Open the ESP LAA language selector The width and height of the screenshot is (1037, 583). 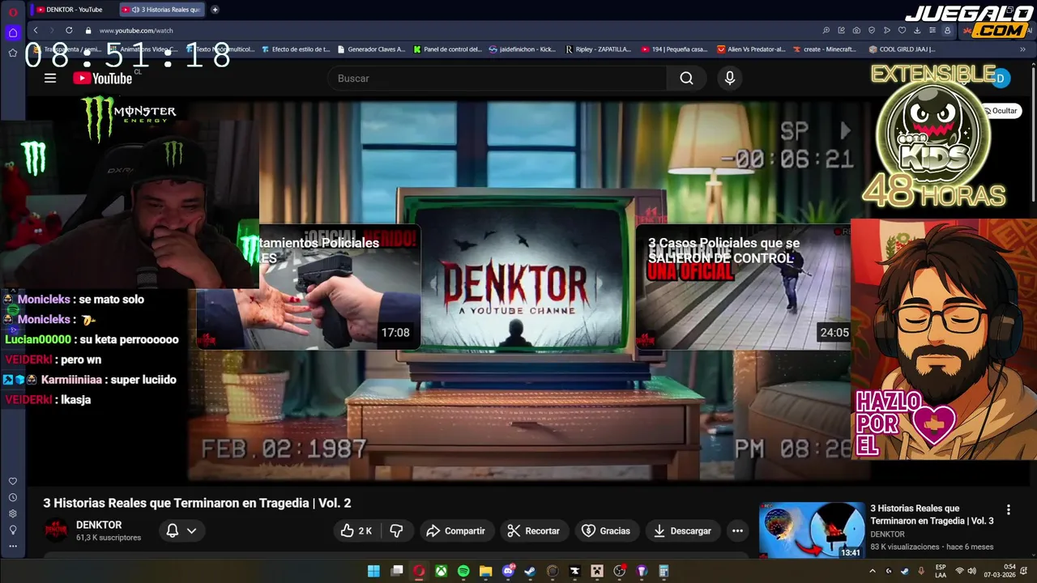(941, 571)
